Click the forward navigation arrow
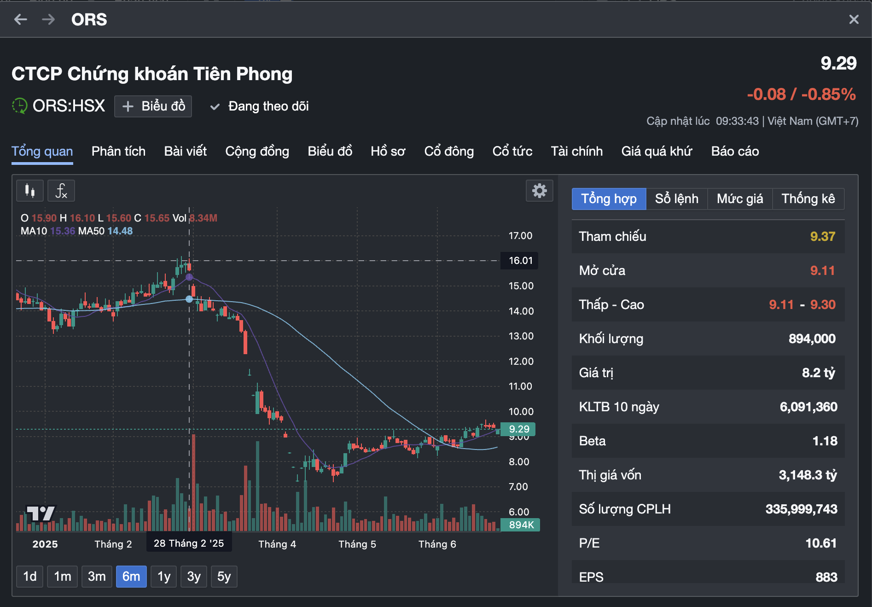Image resolution: width=872 pixels, height=607 pixels. pos(48,19)
